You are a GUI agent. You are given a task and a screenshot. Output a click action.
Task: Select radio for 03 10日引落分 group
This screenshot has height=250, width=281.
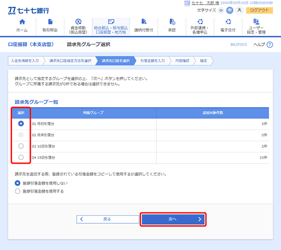tap(21, 146)
